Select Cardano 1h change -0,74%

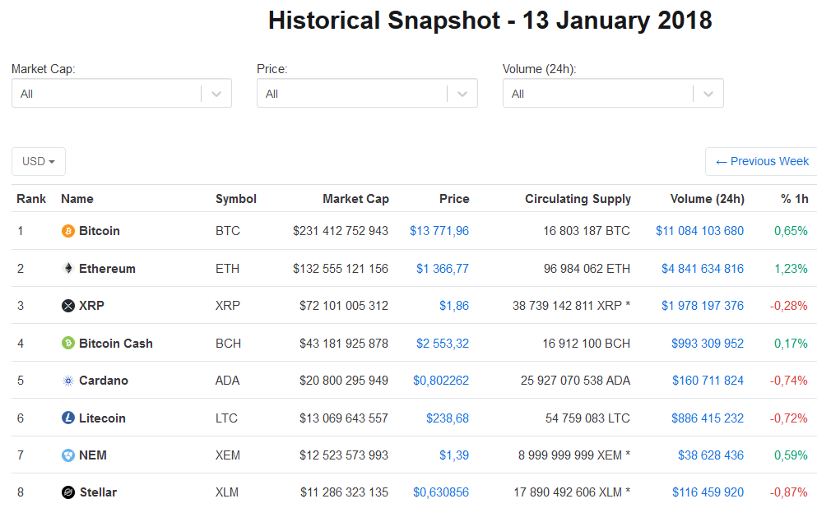coord(789,381)
